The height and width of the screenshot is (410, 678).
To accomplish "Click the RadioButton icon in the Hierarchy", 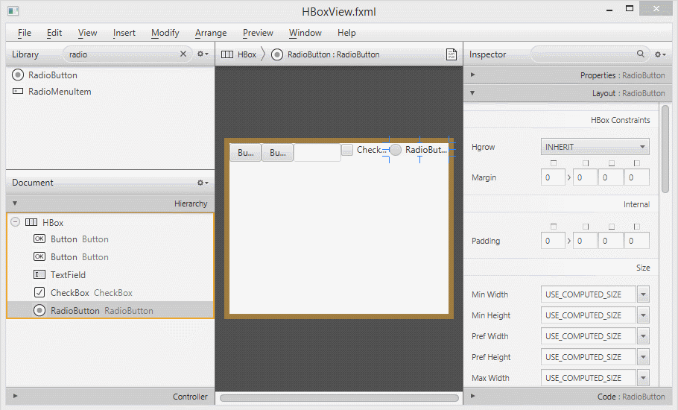I will pos(39,310).
